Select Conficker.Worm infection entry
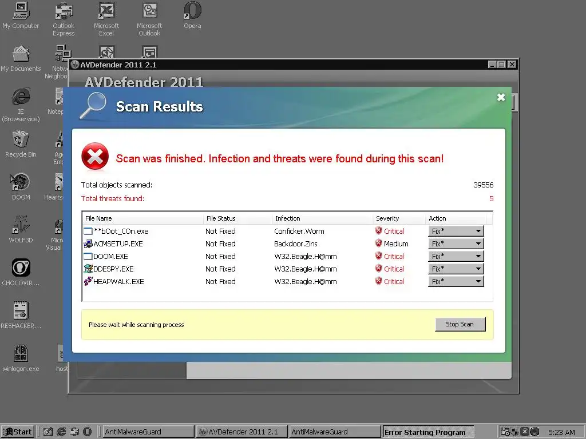Image resolution: width=586 pixels, height=439 pixels. 299,231
